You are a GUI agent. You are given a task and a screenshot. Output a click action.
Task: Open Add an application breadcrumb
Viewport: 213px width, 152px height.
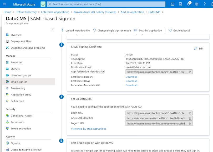[132, 12]
